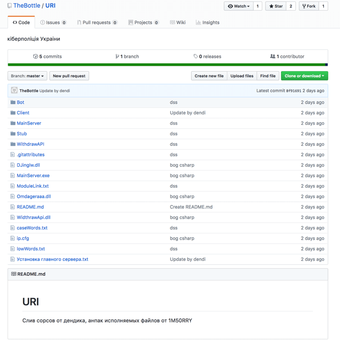Screen dimensions: 340x346
Task: Click the ip.cfg file icon
Action: [12, 239]
